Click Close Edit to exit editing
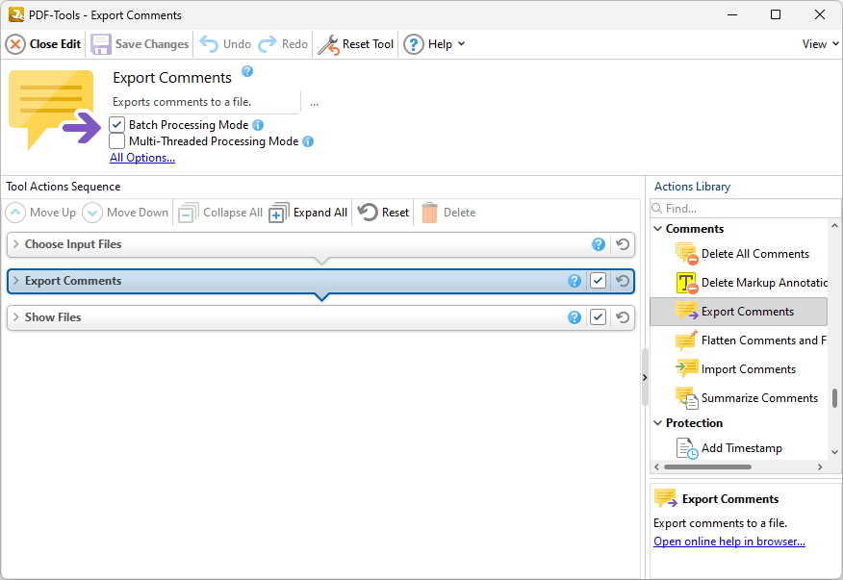843x580 pixels. point(42,43)
